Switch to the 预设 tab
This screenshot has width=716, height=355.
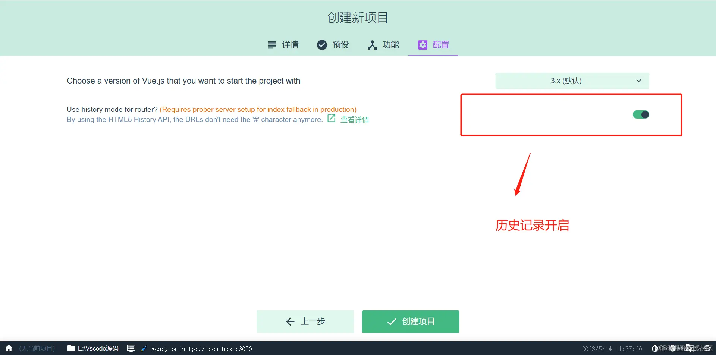[332, 45]
